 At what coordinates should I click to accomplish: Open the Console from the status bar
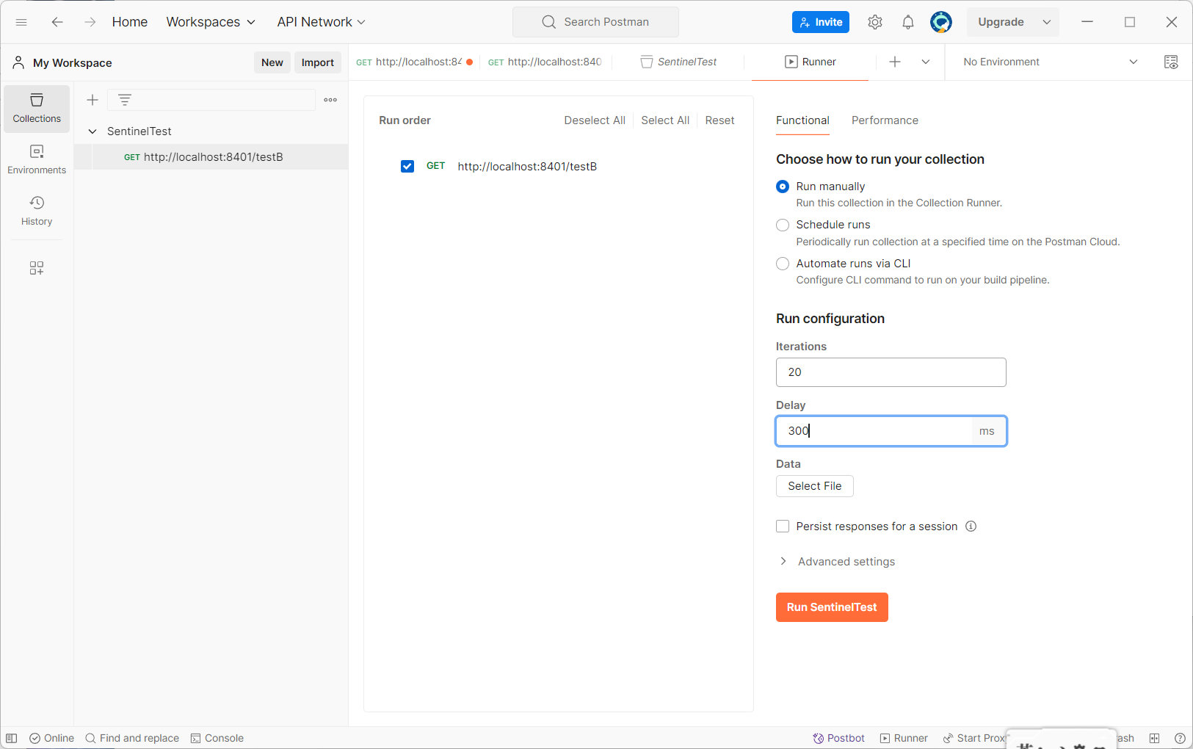(217, 738)
